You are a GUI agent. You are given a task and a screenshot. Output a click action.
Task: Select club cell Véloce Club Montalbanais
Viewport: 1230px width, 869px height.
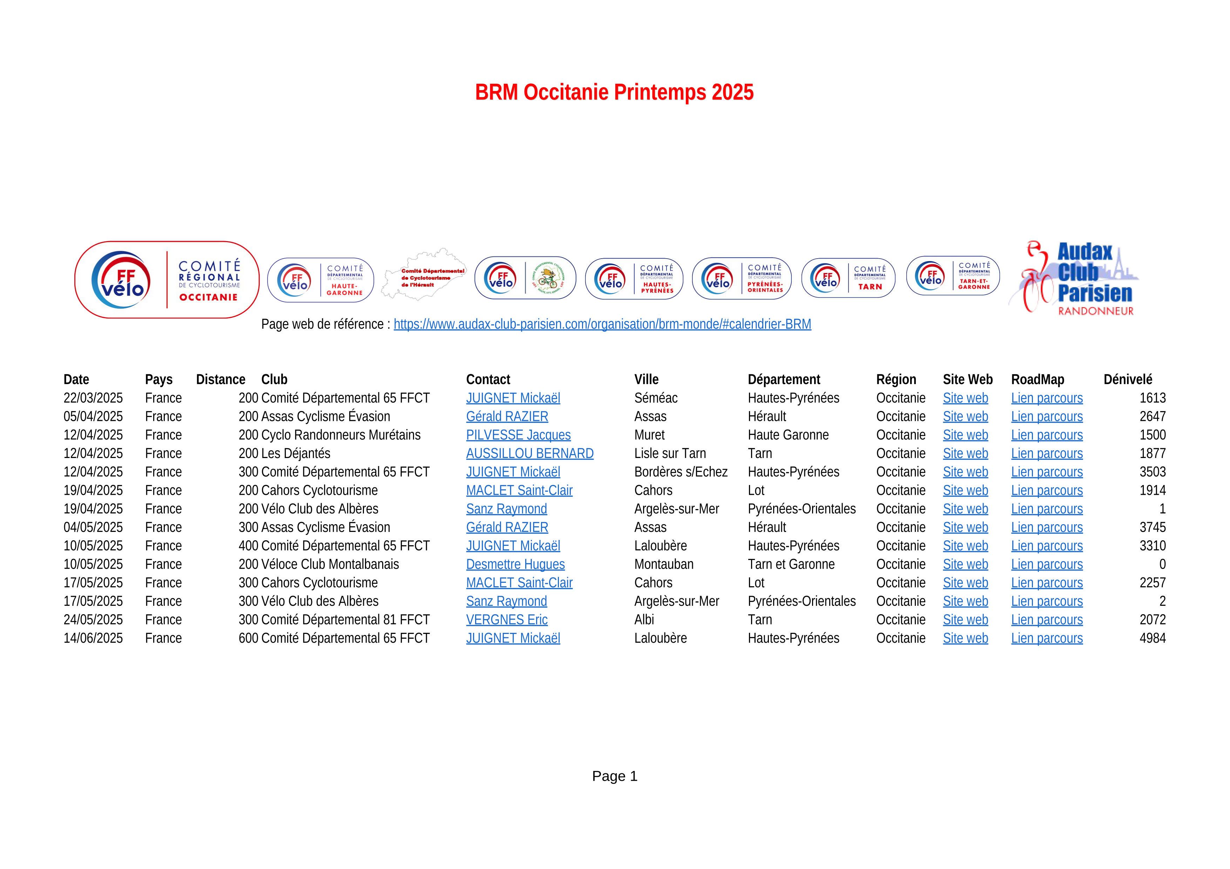pos(330,564)
